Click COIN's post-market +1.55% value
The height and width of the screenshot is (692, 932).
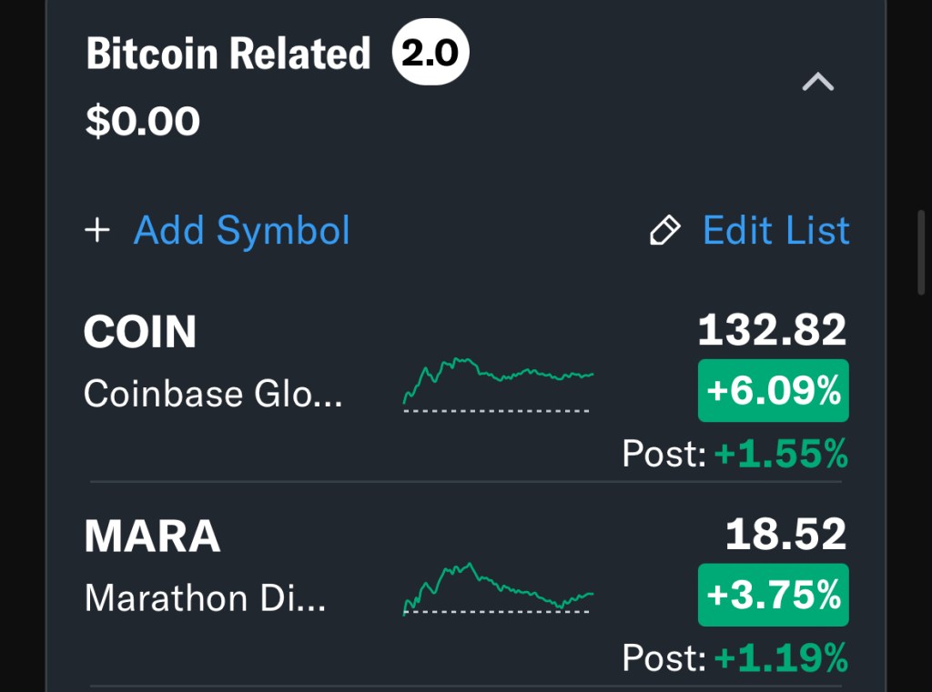point(781,453)
